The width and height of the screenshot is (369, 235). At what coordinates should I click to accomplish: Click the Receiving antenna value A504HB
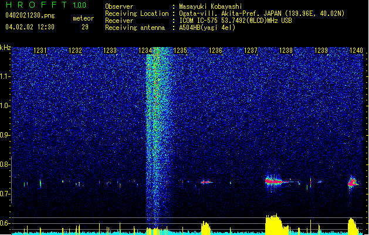pyautogui.click(x=191, y=28)
